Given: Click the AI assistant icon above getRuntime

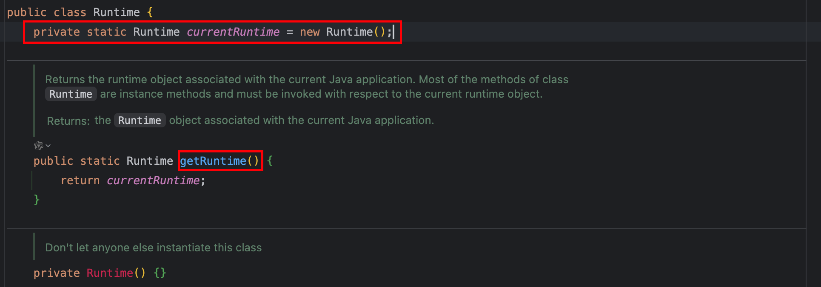Looking at the screenshot, I should tap(38, 146).
